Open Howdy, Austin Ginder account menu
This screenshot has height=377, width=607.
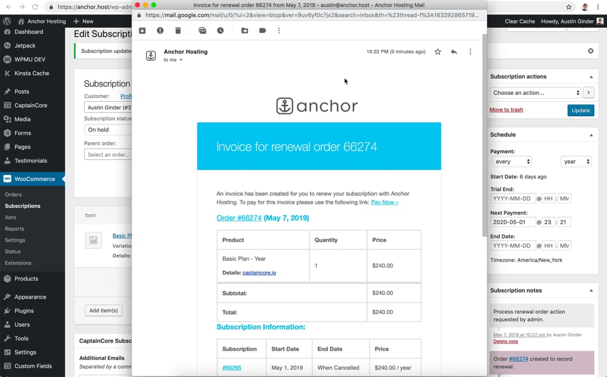tap(572, 22)
